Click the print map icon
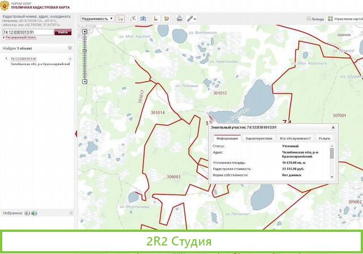Screen dimensions: 363x254 pyautogui.click(x=179, y=18)
